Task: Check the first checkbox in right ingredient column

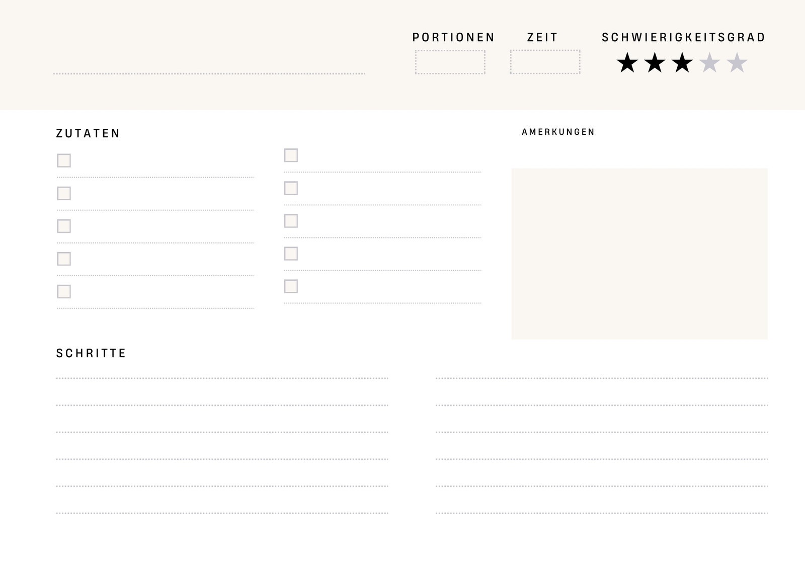Action: point(291,155)
